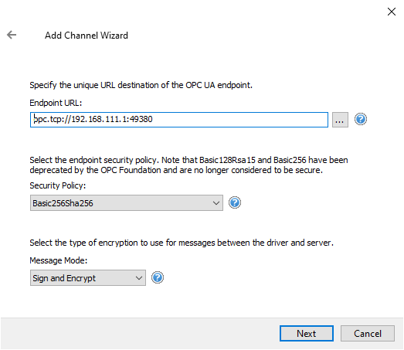This screenshot has height=350, width=404.
Task: Browse for endpoints with the ellipsis button
Action: pos(340,120)
